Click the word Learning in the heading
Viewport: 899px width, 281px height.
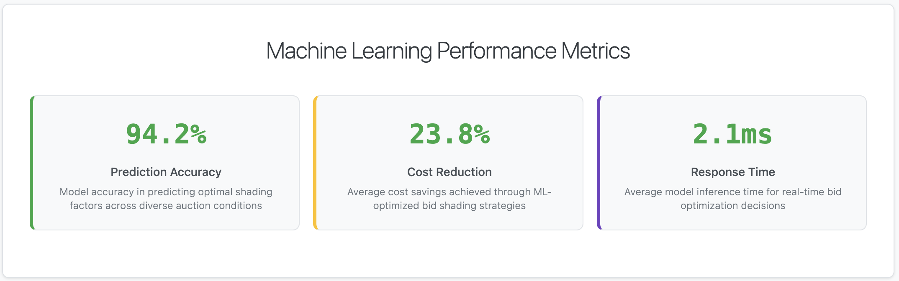391,51
